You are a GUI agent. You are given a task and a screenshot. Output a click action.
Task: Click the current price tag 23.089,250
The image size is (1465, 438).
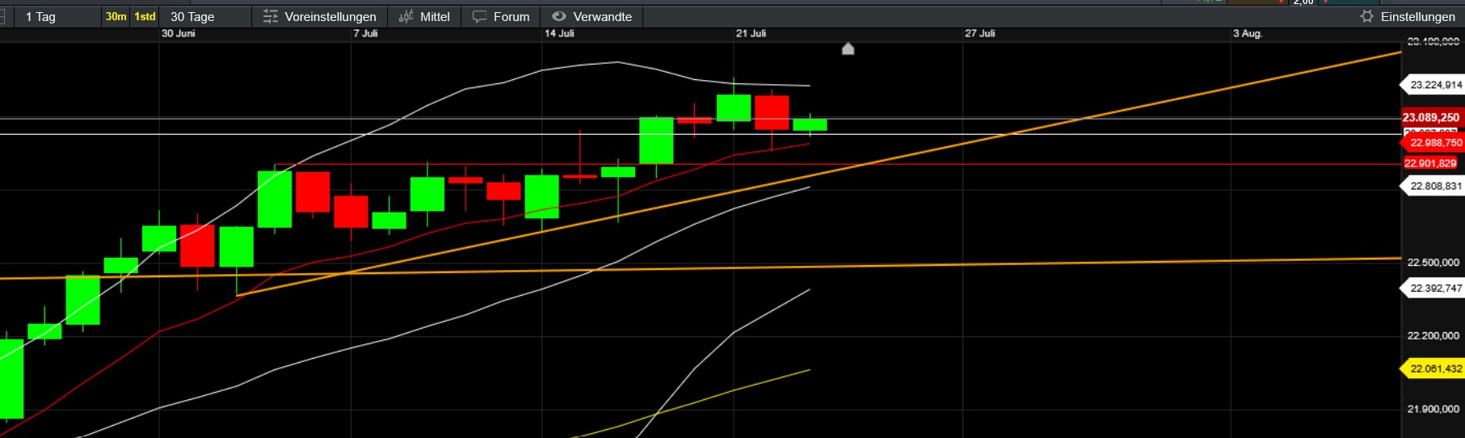pos(1432,118)
